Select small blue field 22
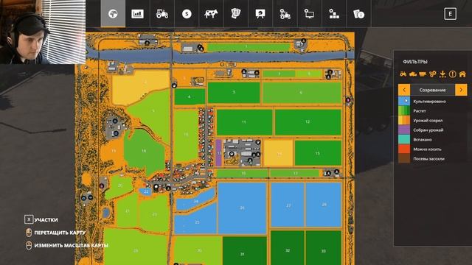 coord(146,191)
